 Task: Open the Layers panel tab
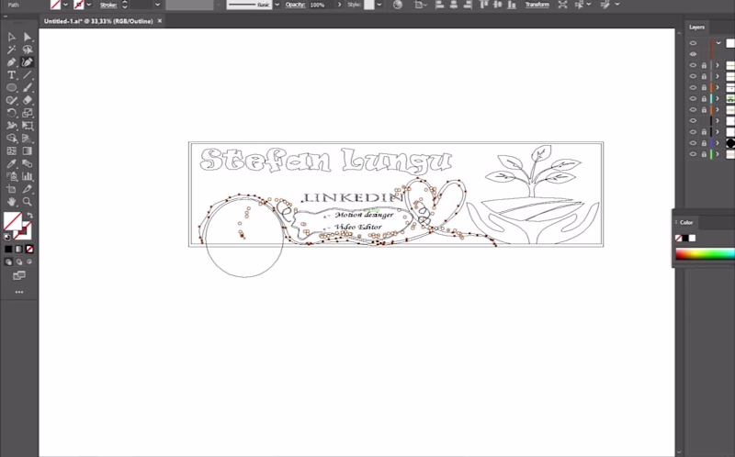(x=696, y=28)
